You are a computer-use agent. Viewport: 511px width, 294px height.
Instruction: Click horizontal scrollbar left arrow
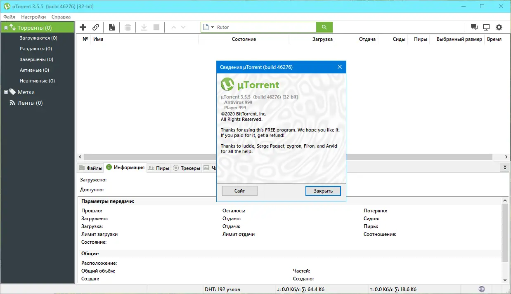pos(80,157)
